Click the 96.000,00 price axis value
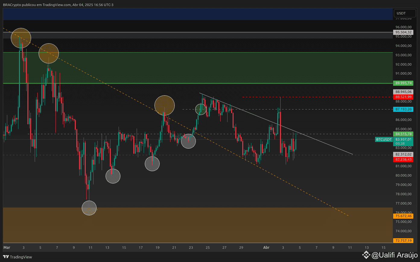This screenshot has width=420, height=262. [x=403, y=27]
